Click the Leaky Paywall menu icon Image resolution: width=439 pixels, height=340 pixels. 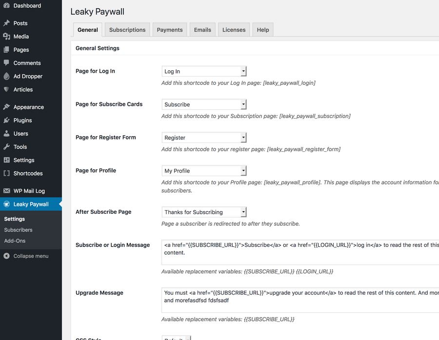pyautogui.click(x=6, y=204)
